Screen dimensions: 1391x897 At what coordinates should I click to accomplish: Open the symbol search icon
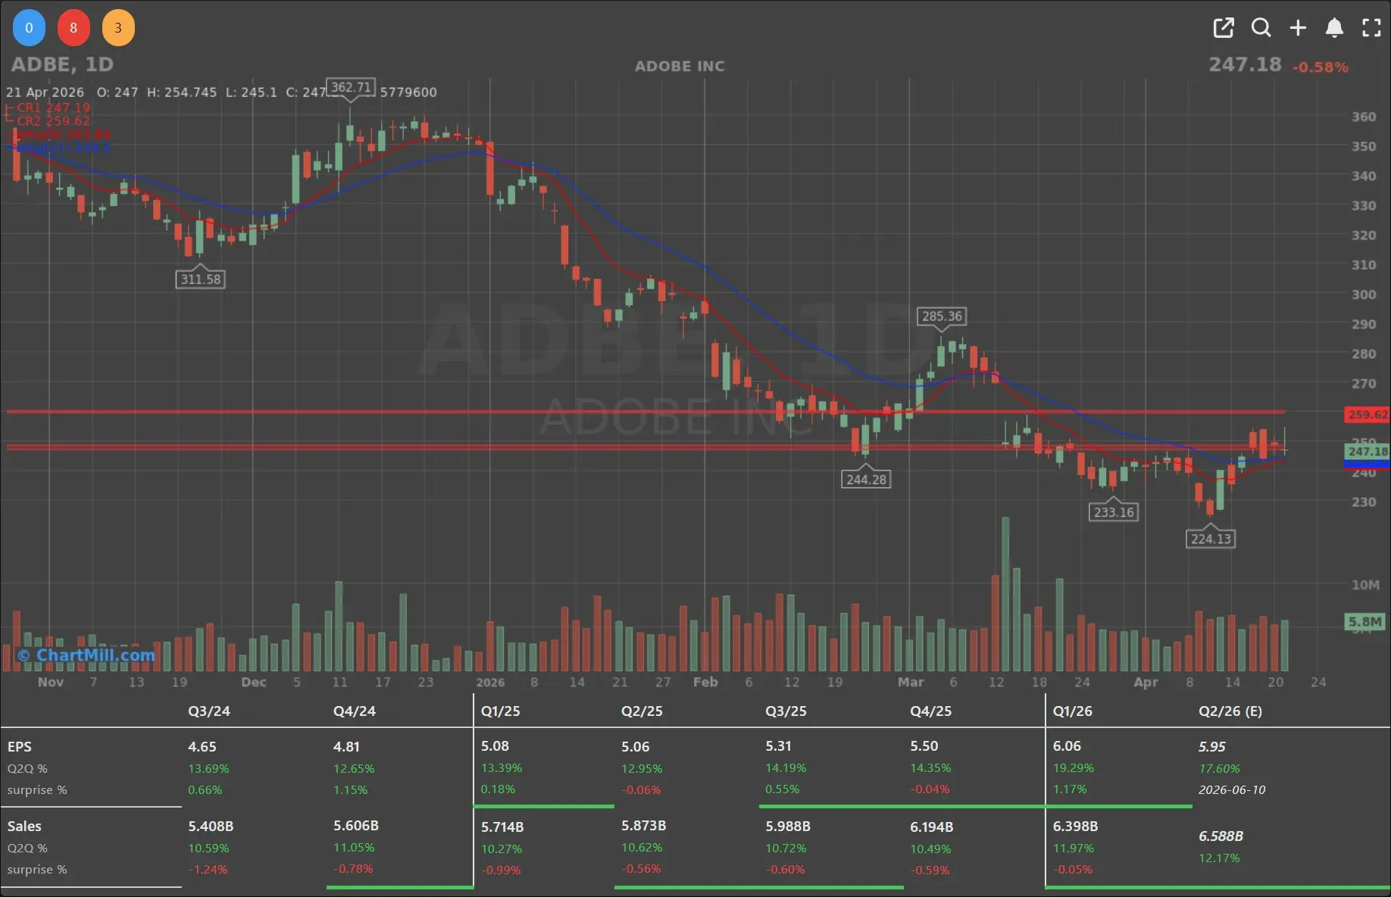coord(1261,28)
